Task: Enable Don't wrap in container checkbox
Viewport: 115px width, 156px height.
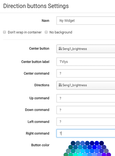Action: [4, 32]
